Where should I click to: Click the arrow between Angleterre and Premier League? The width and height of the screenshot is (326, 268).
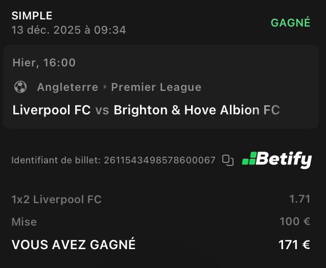[105, 87]
